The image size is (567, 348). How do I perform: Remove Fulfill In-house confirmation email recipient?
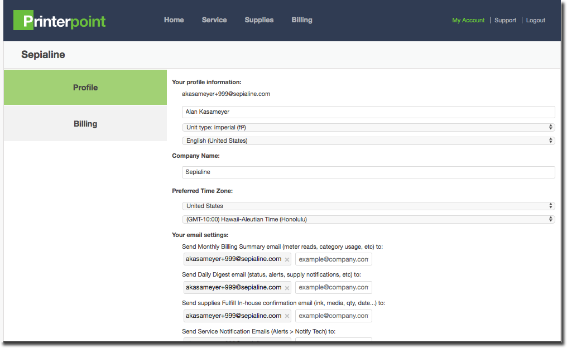(287, 316)
